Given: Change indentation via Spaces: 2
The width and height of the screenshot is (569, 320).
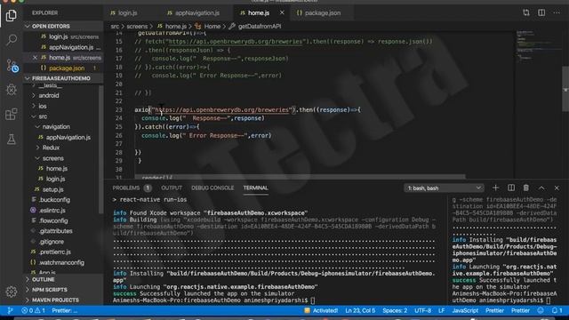Looking at the screenshot, I should (x=395, y=310).
